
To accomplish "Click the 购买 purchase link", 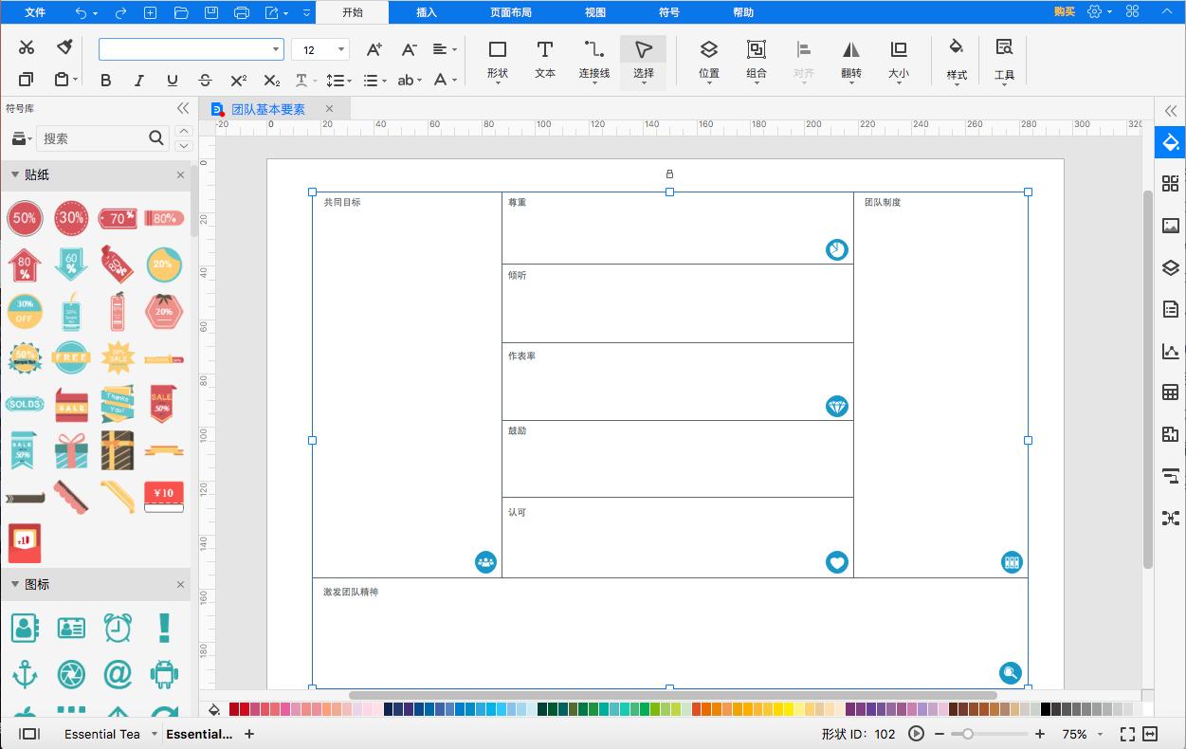I will [1064, 12].
